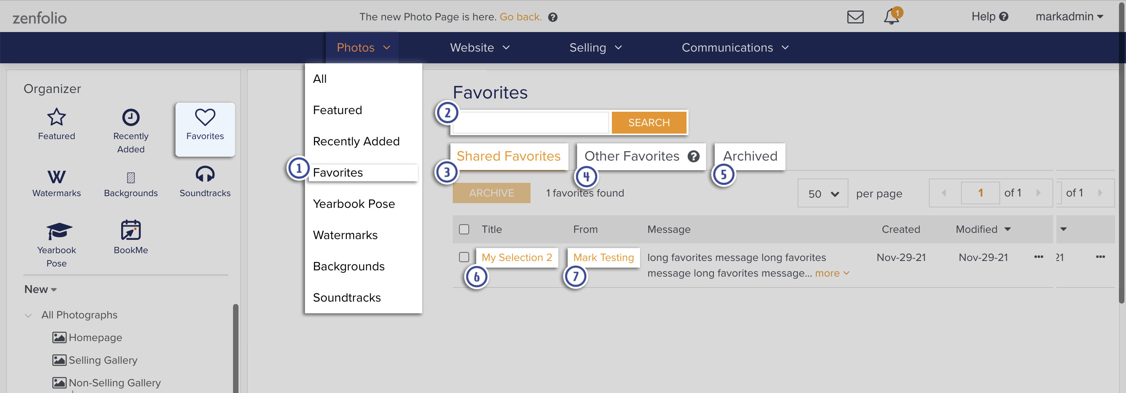Image resolution: width=1126 pixels, height=393 pixels.
Task: Open the Selling Gallery image icon
Action: (x=59, y=360)
